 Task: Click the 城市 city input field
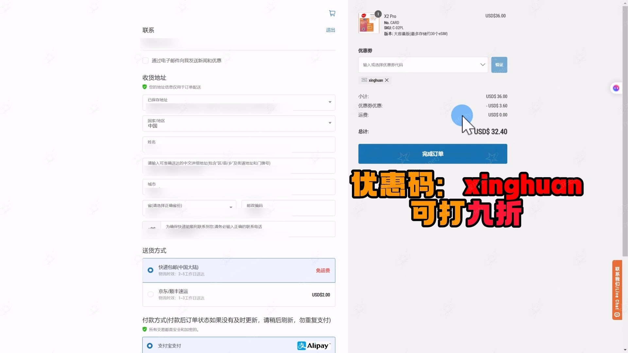[x=239, y=187]
